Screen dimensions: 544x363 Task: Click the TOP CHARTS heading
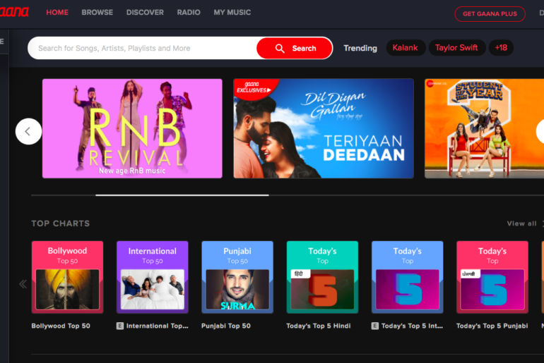[61, 223]
